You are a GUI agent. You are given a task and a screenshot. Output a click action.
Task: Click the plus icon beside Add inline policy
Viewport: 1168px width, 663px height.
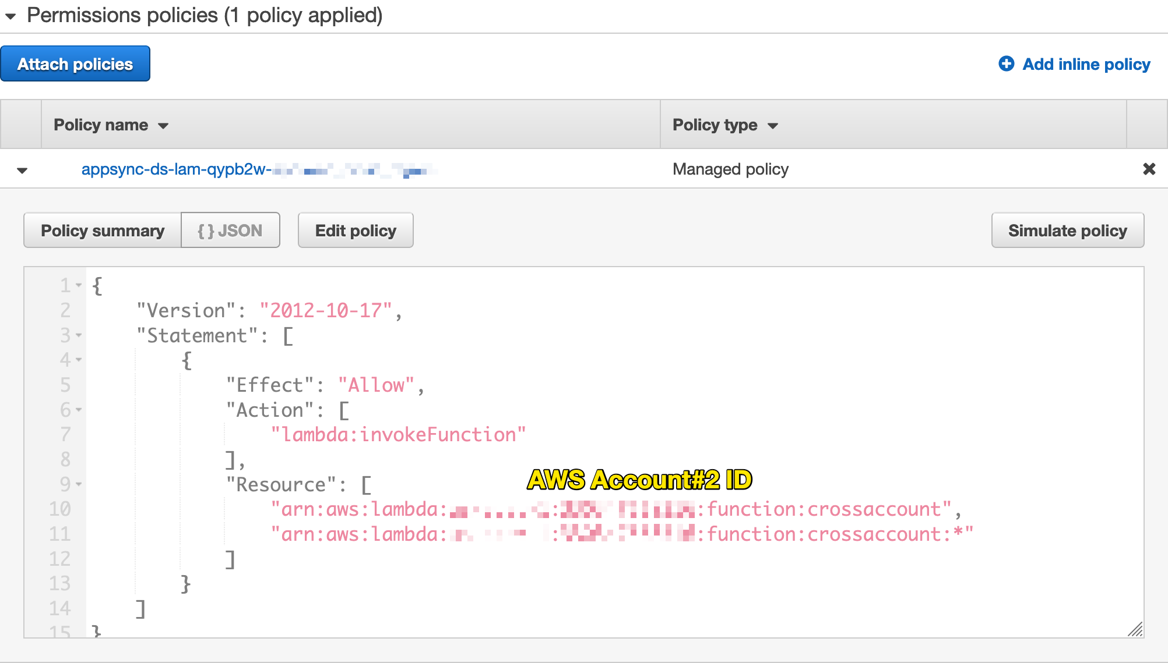(x=1006, y=63)
